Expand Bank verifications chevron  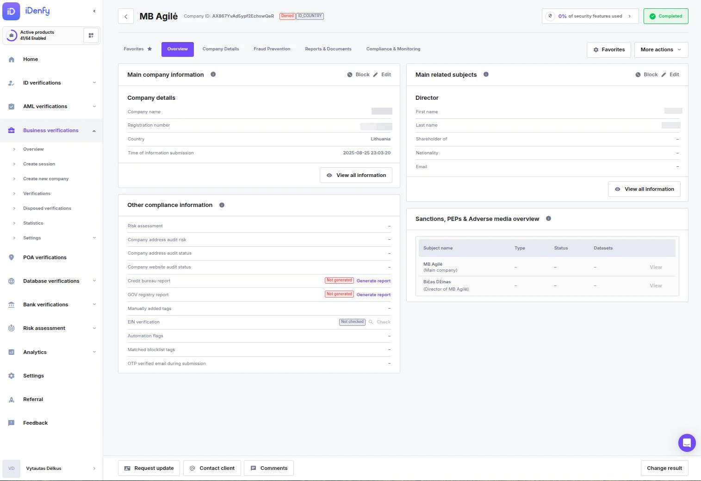94,304
